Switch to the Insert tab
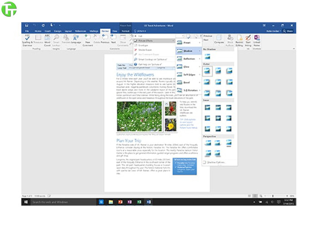This screenshot has width=318, height=227. click(48, 31)
